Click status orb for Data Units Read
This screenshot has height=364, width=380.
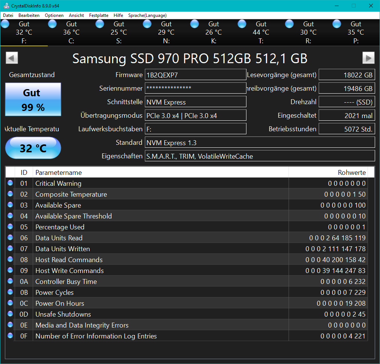coord(10,237)
